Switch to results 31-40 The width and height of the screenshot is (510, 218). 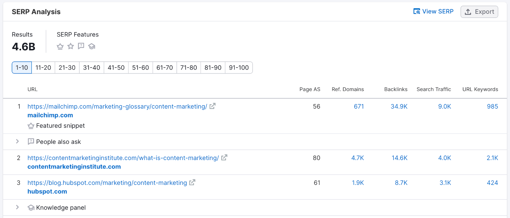point(92,68)
